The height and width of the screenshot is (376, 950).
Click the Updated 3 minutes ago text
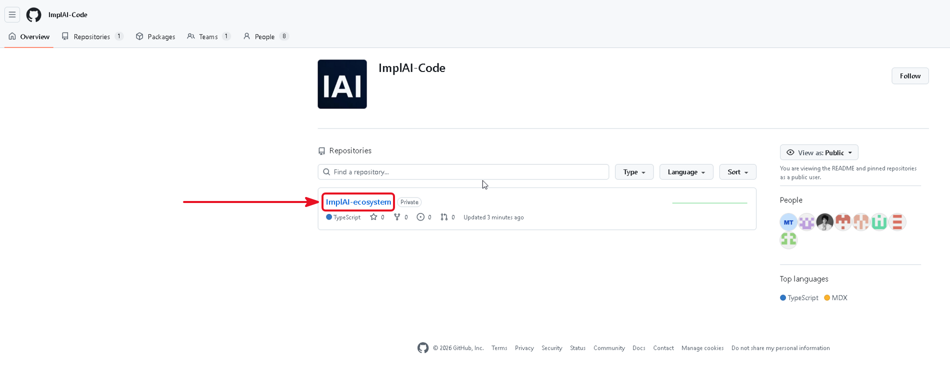pos(493,217)
